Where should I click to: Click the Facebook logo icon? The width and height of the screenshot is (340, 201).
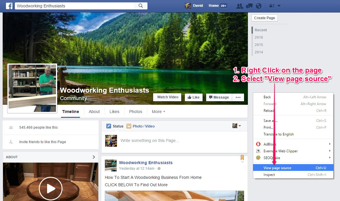pos(9,6)
